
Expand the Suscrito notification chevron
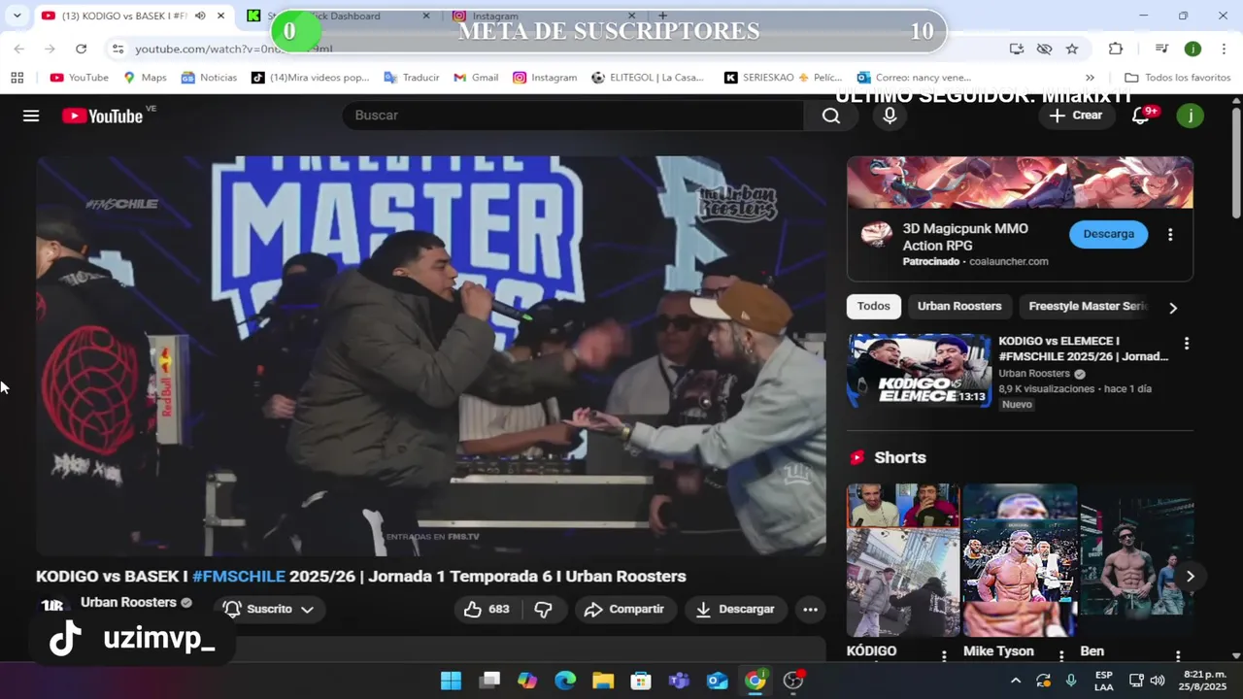point(307,609)
